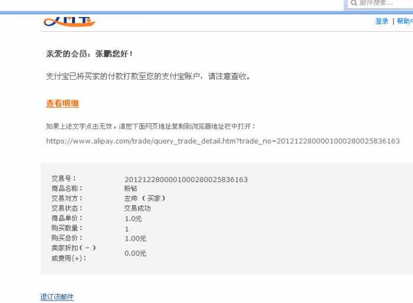Click the 购买总价 label

point(67,238)
